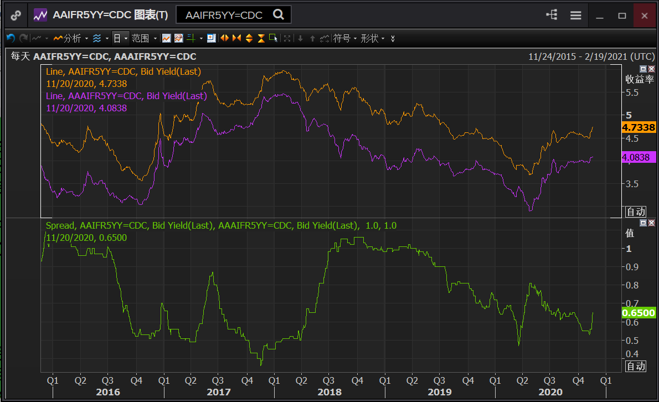Expand chart horizontally with outward arrows icon

tap(225, 38)
